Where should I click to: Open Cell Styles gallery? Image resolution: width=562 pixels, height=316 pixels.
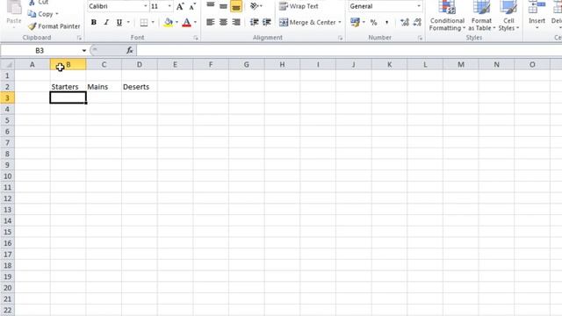pyautogui.click(x=508, y=16)
